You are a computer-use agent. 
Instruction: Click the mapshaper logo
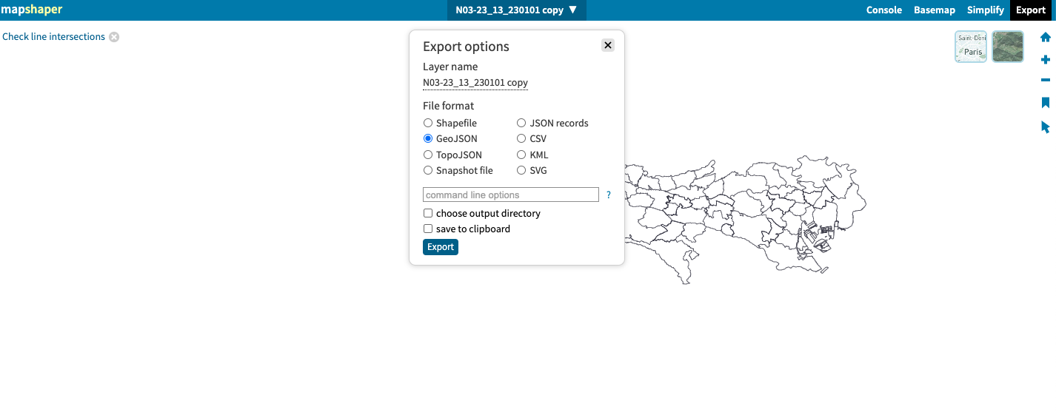(31, 10)
